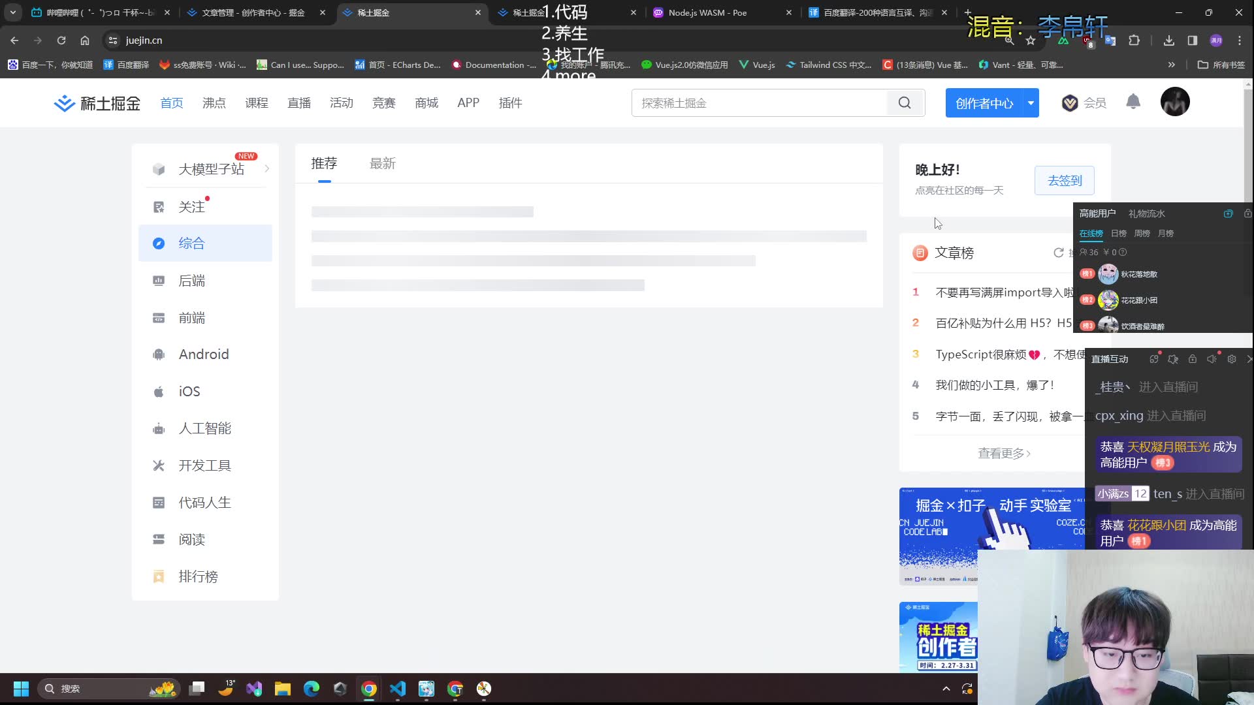Click 掘金×扣子 实验室 banner
1254x705 pixels.
pyautogui.click(x=991, y=535)
